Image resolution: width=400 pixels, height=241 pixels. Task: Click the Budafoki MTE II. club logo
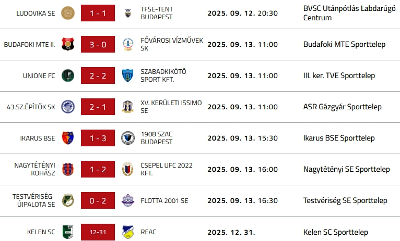(68, 44)
